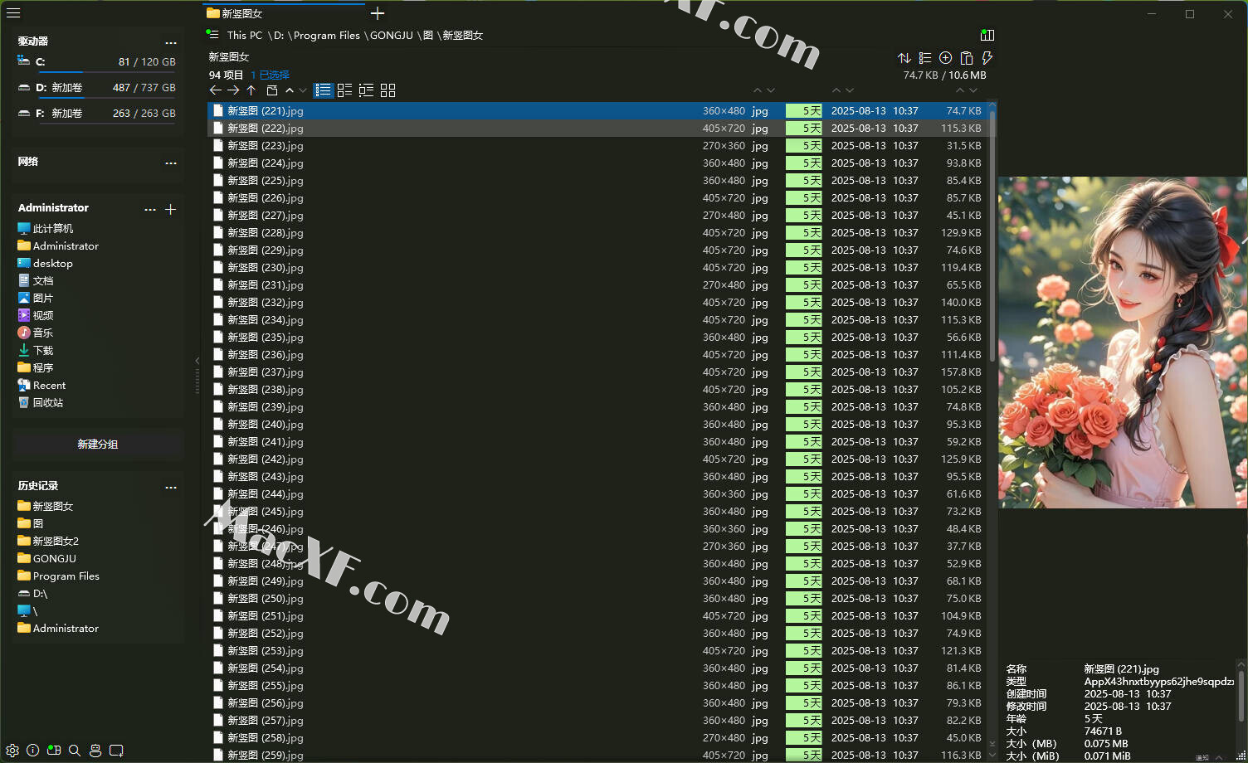
Task: Switch to large thumbnail grid view
Action: tap(388, 90)
